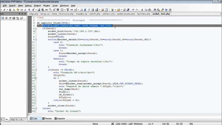Open Find with the binoculars icon
This screenshot has width=222, height=125.
point(155,10)
